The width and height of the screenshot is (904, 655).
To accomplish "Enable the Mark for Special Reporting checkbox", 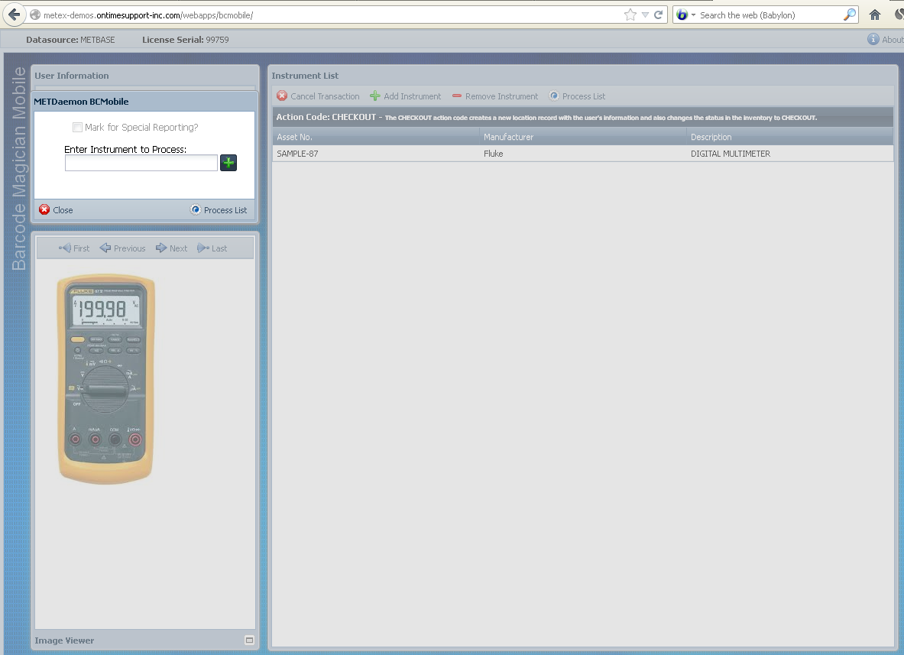I will pyautogui.click(x=77, y=127).
